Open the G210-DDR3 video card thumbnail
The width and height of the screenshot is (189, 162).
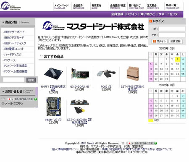pos(80,73)
